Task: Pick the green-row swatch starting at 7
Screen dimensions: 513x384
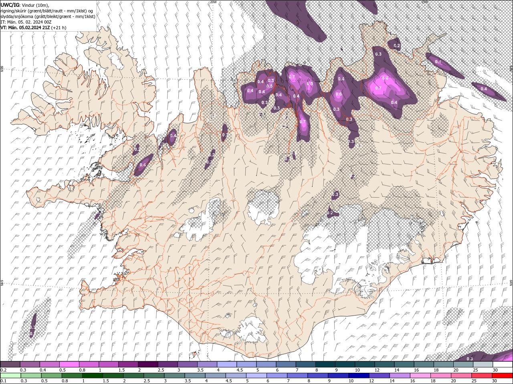Action: point(297,376)
